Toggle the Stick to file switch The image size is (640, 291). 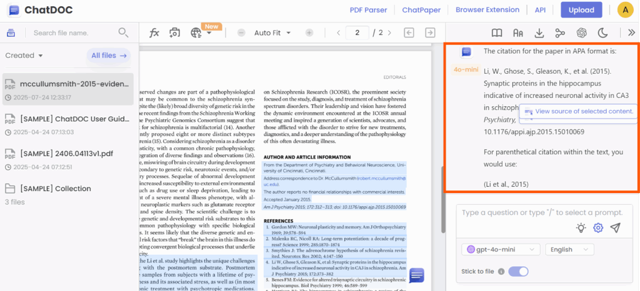click(x=518, y=272)
